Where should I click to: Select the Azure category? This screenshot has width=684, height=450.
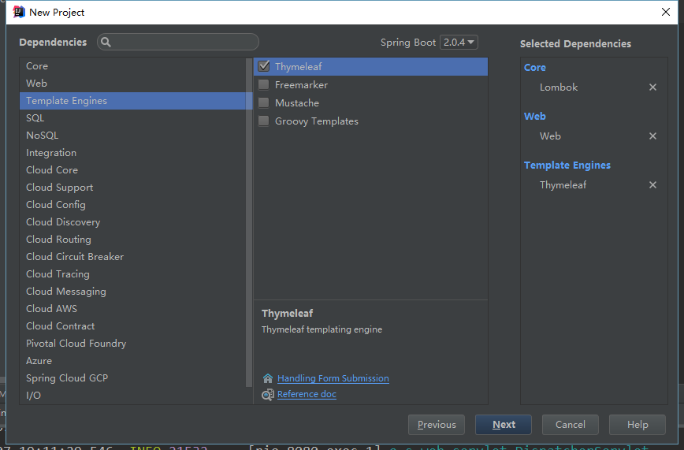point(132,360)
